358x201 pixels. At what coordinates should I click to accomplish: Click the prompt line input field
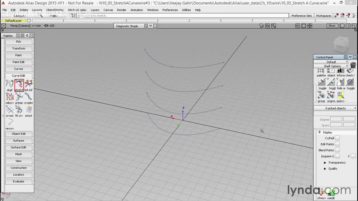[182, 16]
